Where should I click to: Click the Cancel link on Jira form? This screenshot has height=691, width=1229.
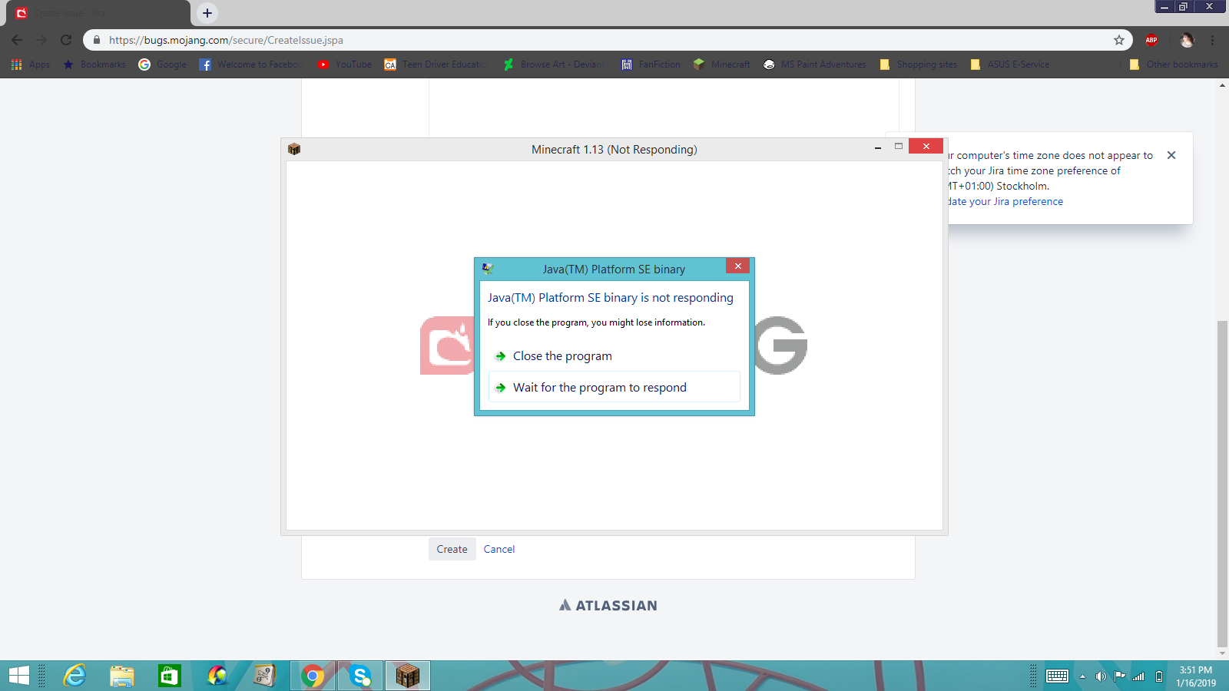click(x=499, y=549)
